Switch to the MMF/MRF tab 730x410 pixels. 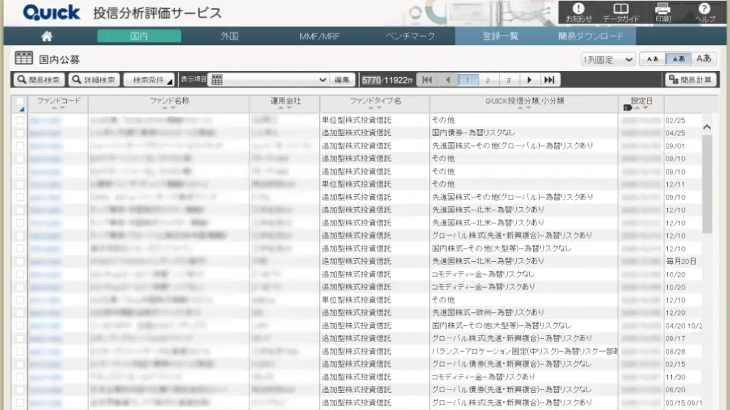click(319, 36)
